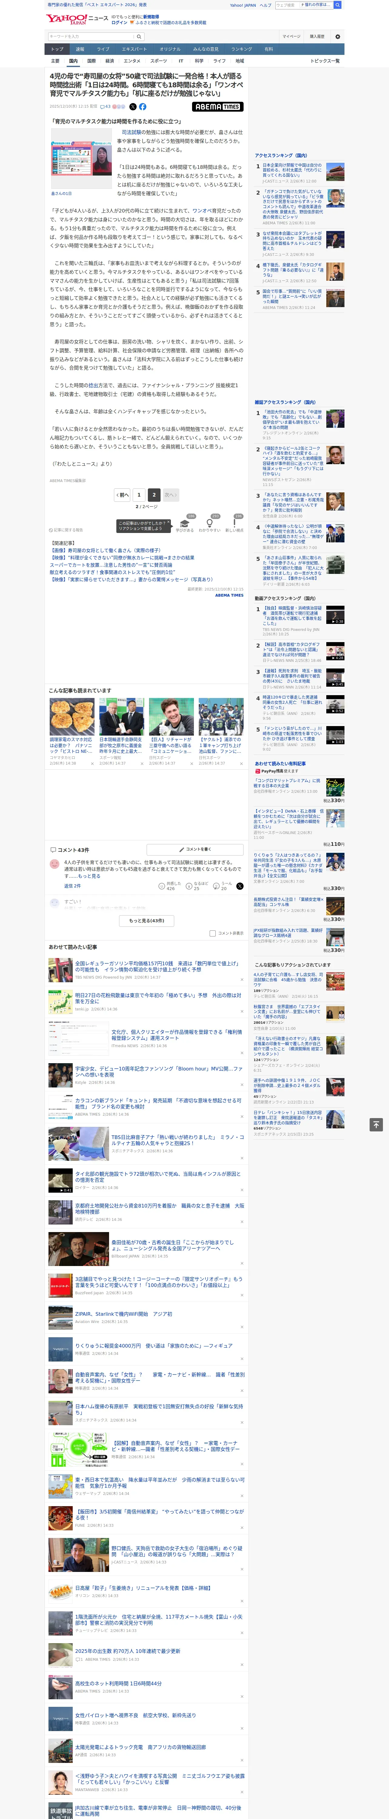Viewport: 389px width, 1819px height.
Task: Click the ABEMA TIMES publisher logo
Action: 218,107
